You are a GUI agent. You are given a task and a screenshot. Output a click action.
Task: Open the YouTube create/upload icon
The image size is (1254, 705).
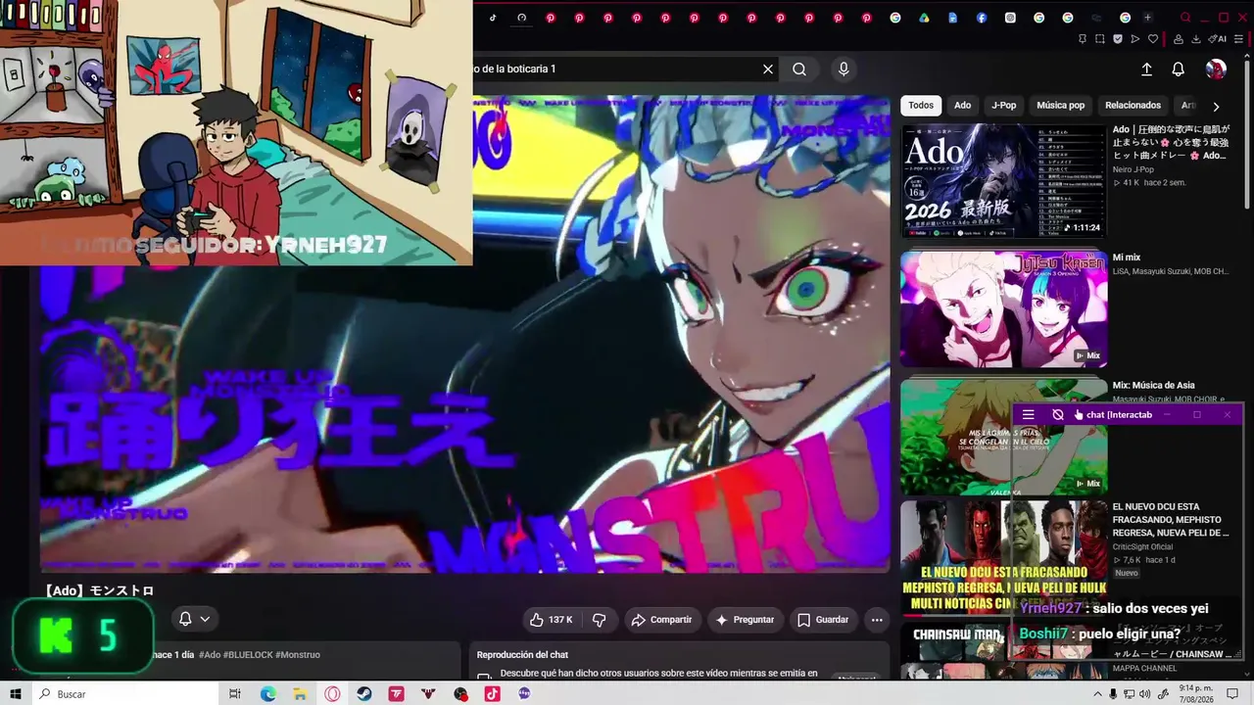click(1146, 69)
